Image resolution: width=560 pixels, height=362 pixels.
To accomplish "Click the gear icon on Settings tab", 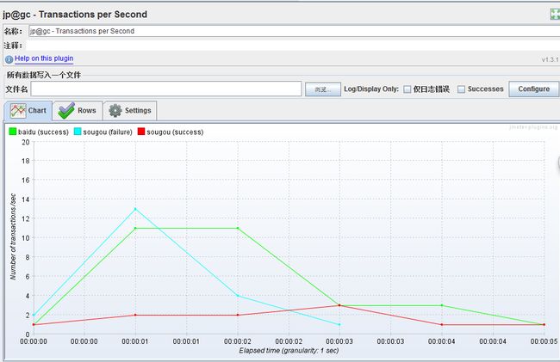I will click(x=115, y=110).
